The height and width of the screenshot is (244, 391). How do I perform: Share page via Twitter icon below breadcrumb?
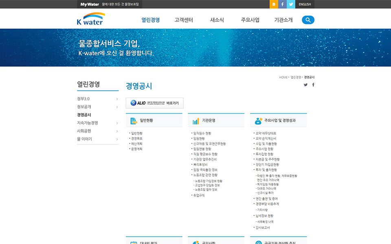click(305, 85)
